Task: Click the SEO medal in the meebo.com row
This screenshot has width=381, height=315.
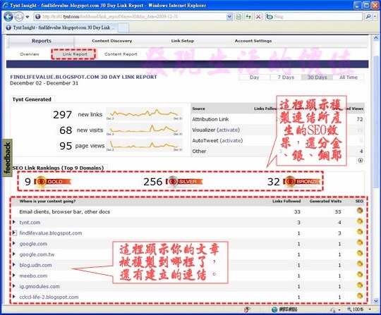Action: pyautogui.click(x=360, y=274)
